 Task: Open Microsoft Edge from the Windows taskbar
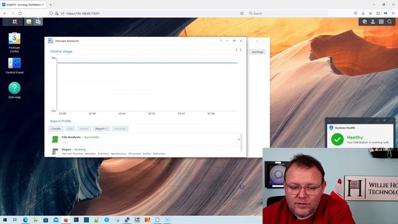[x=25, y=220]
